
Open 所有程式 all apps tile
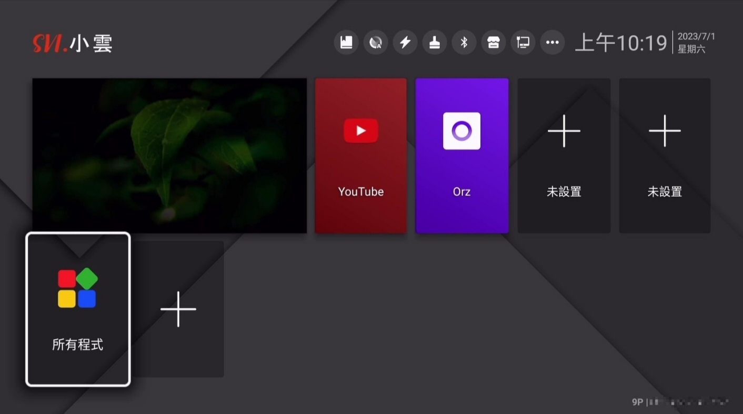click(78, 309)
